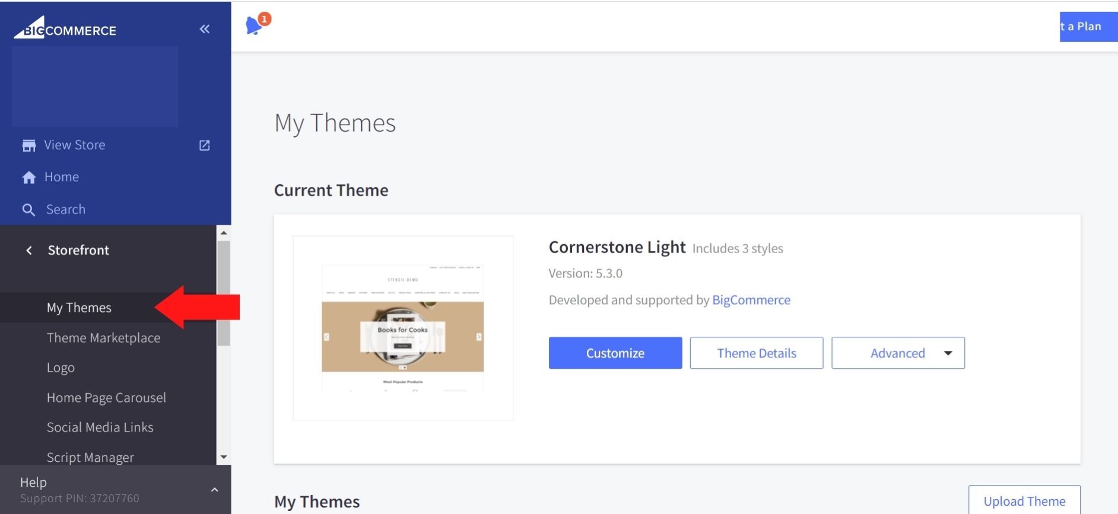This screenshot has width=1118, height=514.
Task: Open Home Page Carousel settings
Action: pos(106,398)
